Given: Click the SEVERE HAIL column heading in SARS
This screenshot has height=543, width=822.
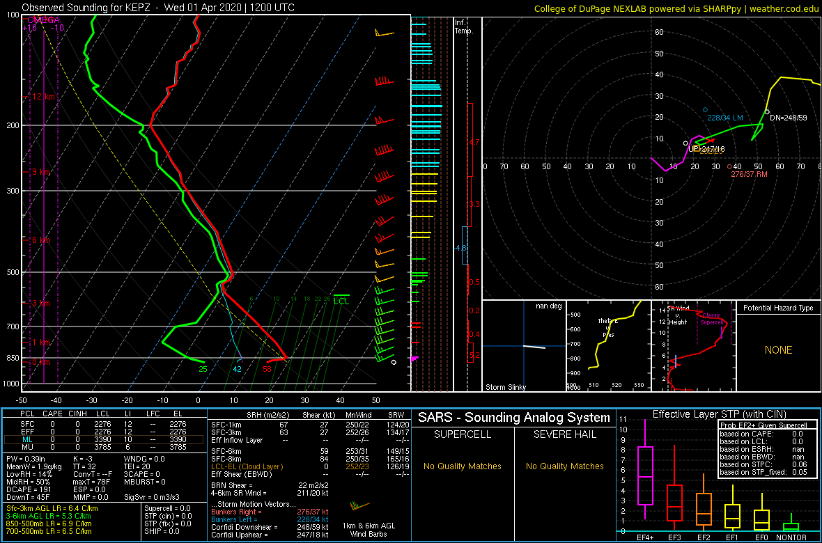Looking at the screenshot, I should coord(564,434).
